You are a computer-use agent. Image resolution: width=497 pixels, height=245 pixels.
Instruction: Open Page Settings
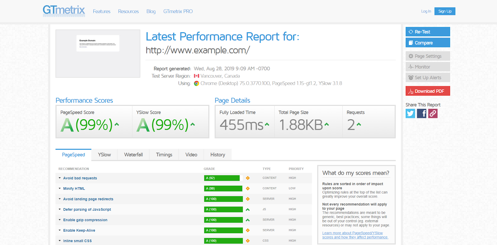(x=428, y=56)
